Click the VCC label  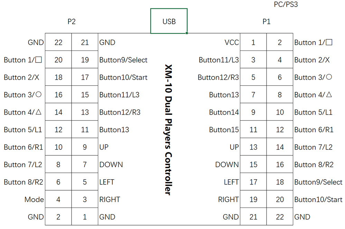pos(232,42)
